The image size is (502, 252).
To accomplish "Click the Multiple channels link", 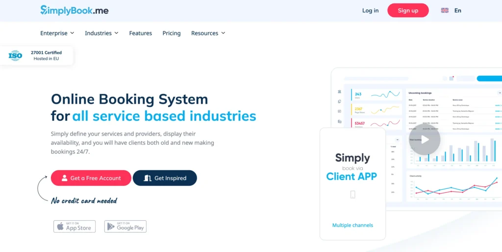I will point(352,225).
